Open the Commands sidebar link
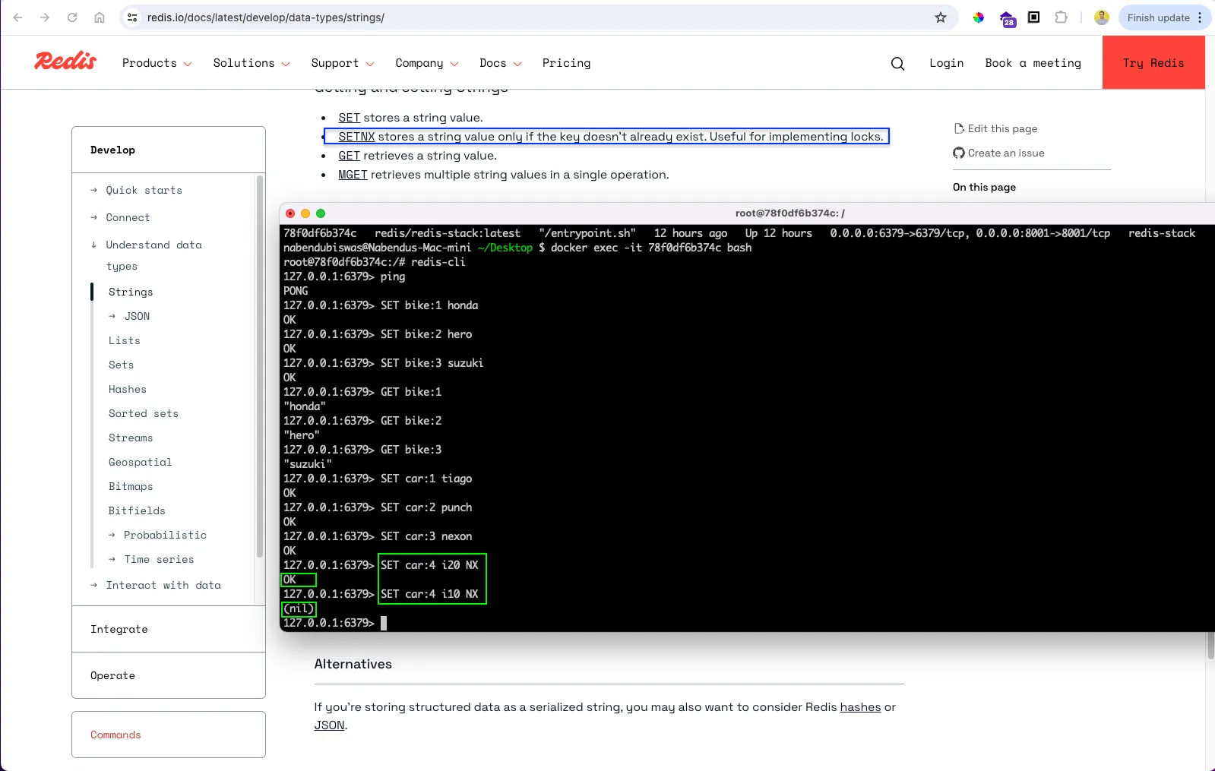The height and width of the screenshot is (771, 1215). 115,735
